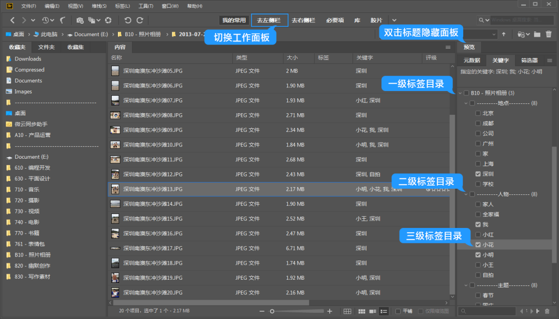
Task: Check the 自拍 keyword
Action: pyautogui.click(x=478, y=275)
